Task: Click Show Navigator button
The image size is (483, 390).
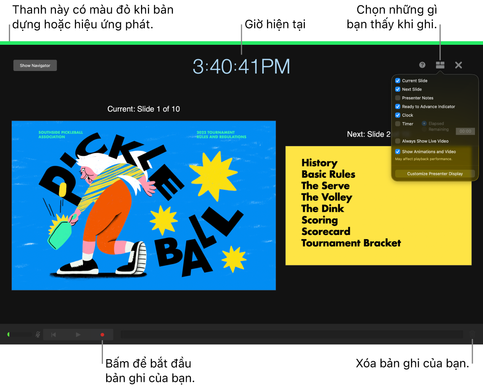Action: point(35,65)
